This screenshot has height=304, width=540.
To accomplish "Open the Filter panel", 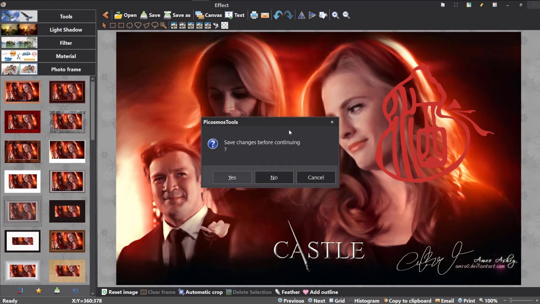I will click(49, 43).
